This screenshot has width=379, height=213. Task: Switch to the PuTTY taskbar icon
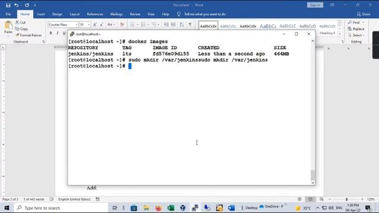(x=195, y=208)
